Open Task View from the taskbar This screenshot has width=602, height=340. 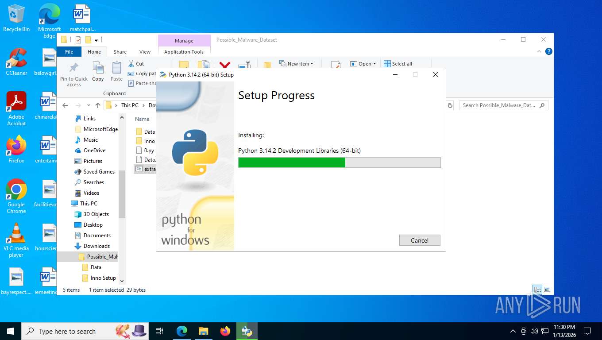pos(159,331)
